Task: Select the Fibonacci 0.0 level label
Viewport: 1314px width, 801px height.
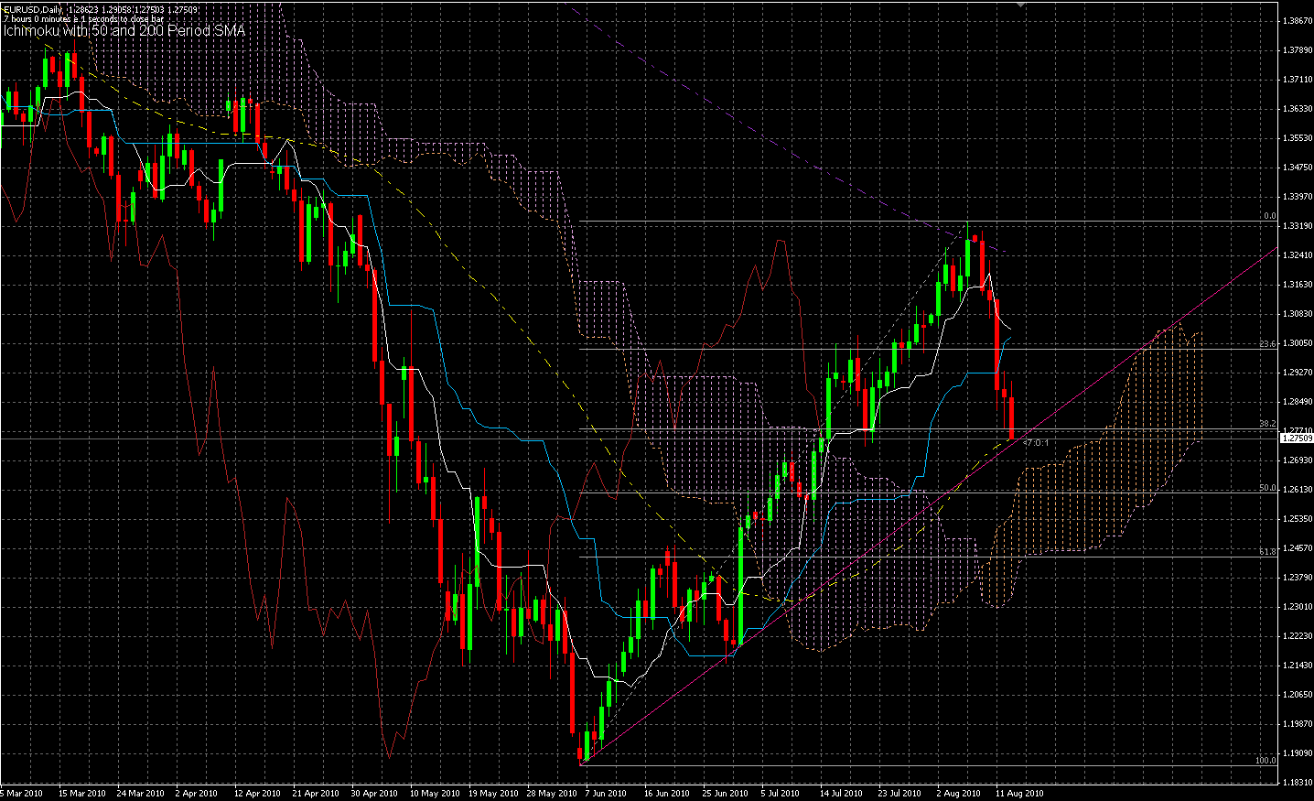Action: pyautogui.click(x=1269, y=216)
